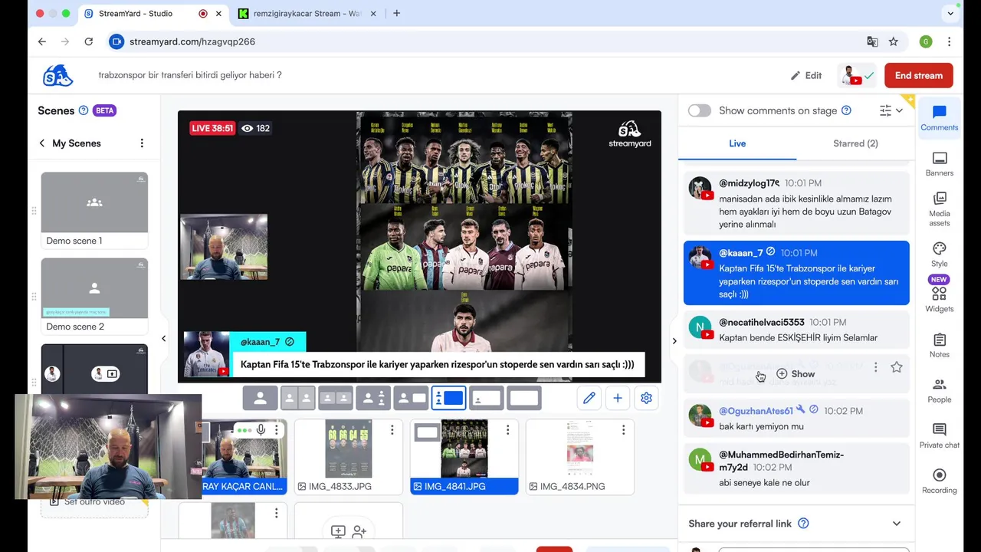Select the two-person cropped layout

(298, 398)
